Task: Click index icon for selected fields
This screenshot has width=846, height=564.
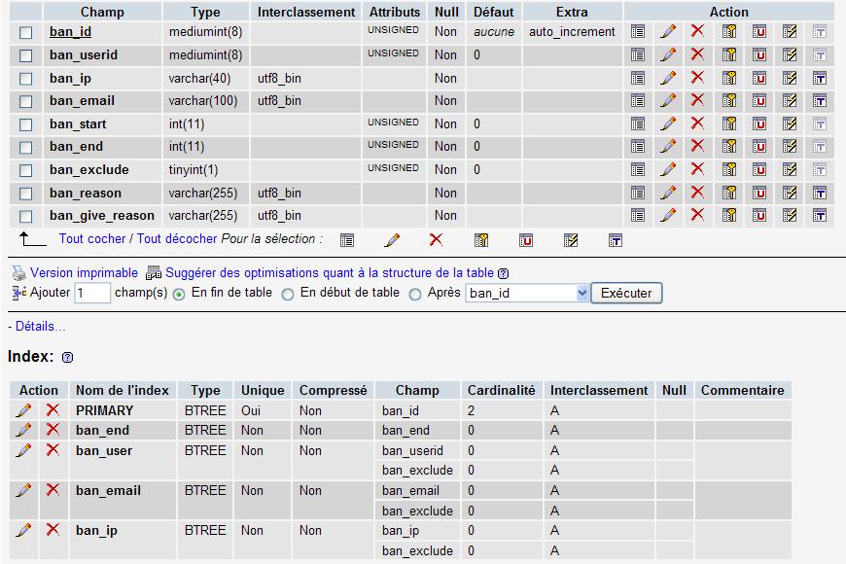Action: coord(570,240)
